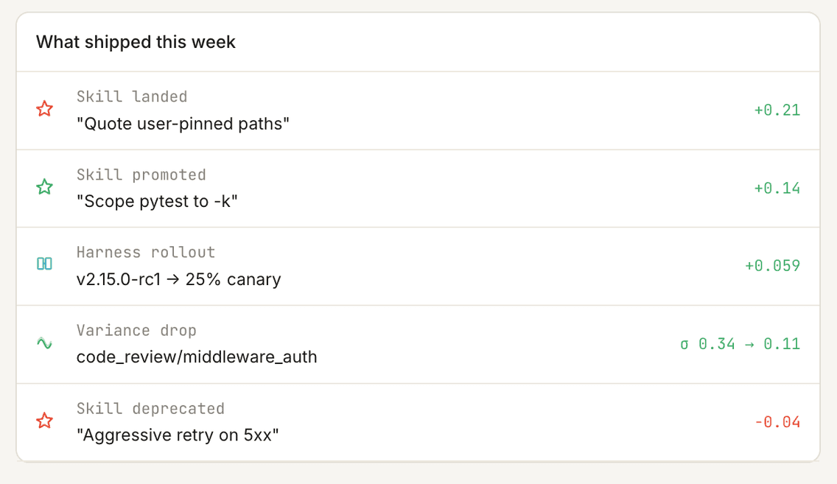Click the σ 0.34 → 0.11 variance value
Image resolution: width=837 pixels, height=484 pixels.
(740, 344)
